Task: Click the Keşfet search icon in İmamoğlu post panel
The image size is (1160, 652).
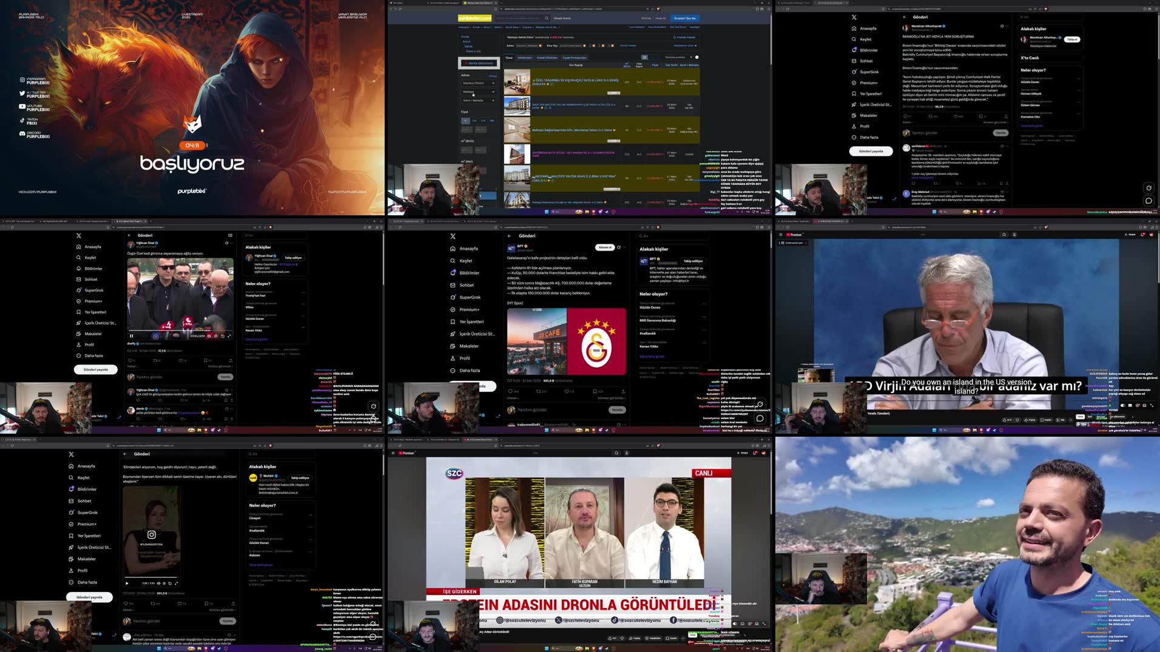Action: click(x=854, y=39)
